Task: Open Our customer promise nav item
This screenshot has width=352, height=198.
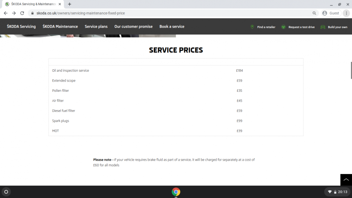Action: coord(133,26)
